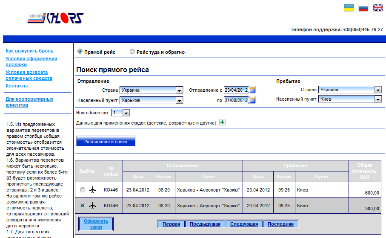Go to 'Следующая' results page
This screenshot has width=386, height=238.
coord(244,224)
